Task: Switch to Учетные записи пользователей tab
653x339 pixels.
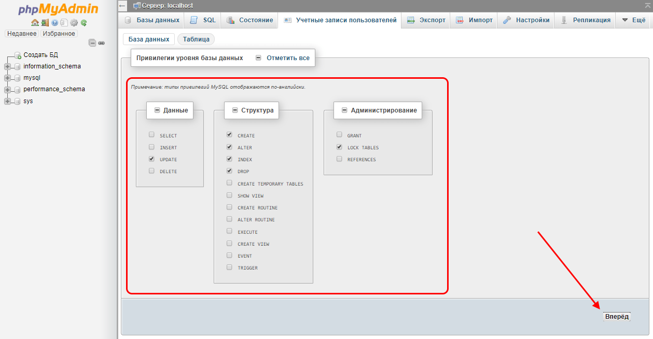Action: [x=340, y=20]
